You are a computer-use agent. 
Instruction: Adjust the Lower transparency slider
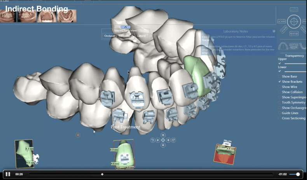[295, 71]
